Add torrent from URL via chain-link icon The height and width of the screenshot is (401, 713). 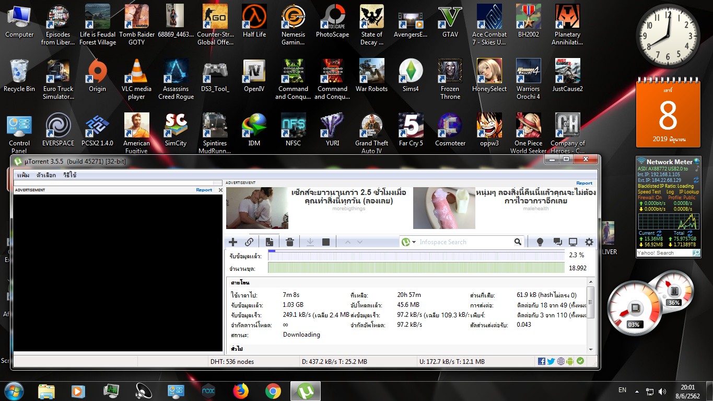pos(249,242)
